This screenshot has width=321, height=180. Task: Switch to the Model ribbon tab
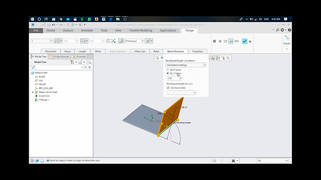[51, 30]
